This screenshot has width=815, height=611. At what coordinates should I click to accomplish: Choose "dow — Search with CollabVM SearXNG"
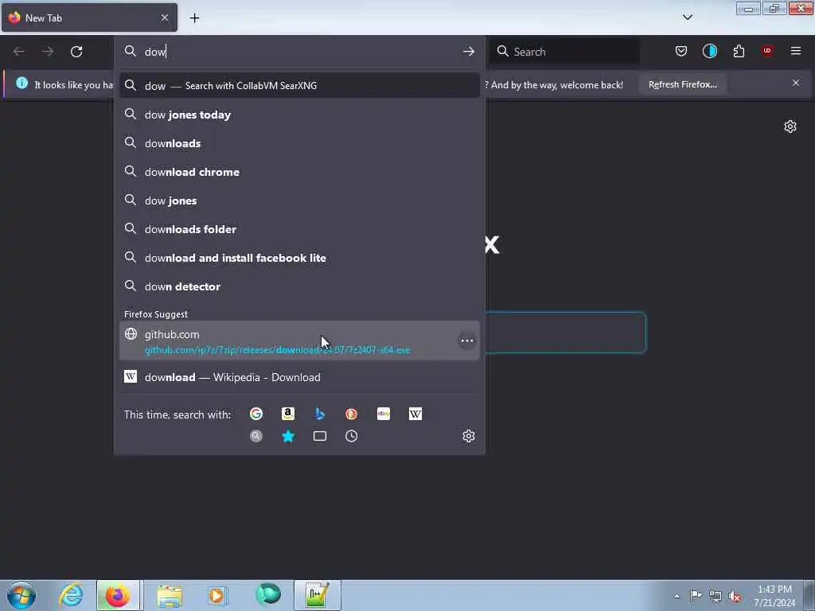point(299,86)
